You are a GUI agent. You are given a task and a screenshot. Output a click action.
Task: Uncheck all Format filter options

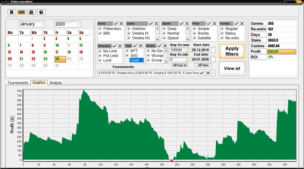(x=242, y=23)
